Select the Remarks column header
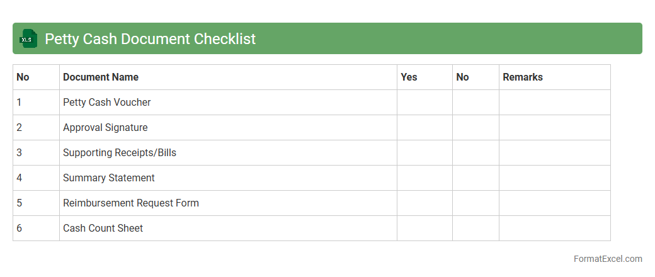Image resolution: width=655 pixels, height=277 pixels. pos(522,77)
